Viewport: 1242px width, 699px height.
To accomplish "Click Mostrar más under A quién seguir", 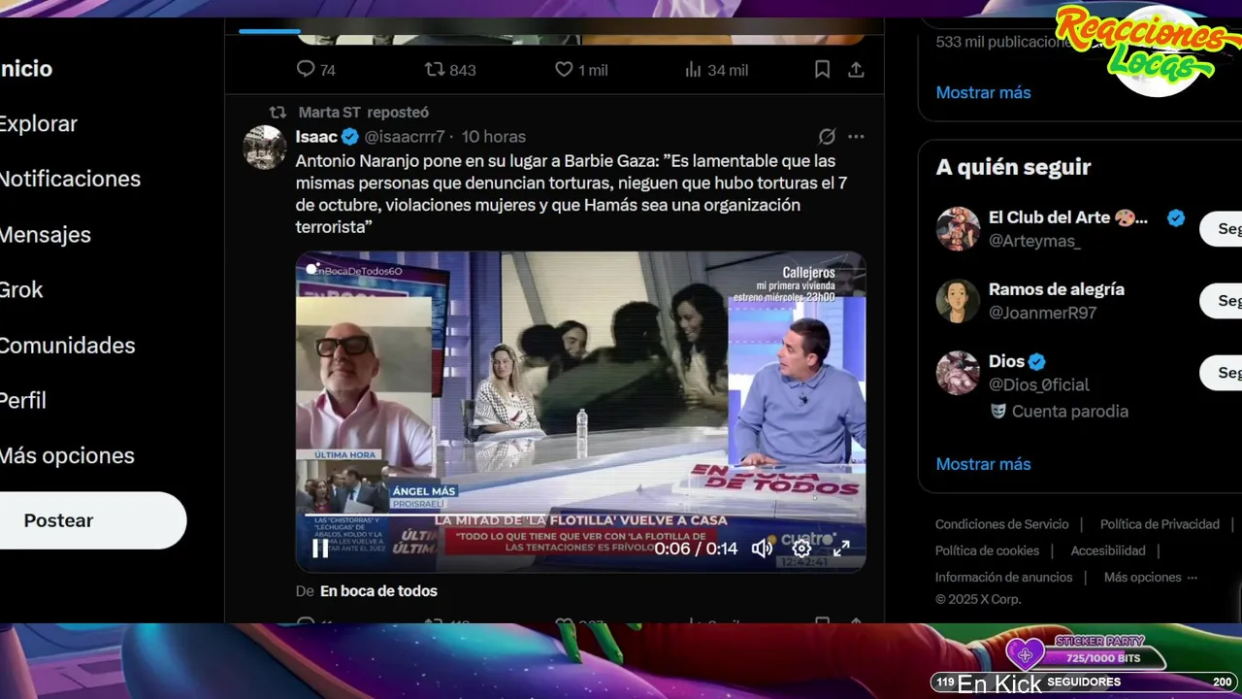I will click(983, 464).
